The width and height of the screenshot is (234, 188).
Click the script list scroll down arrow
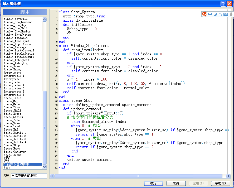[x=44, y=167]
